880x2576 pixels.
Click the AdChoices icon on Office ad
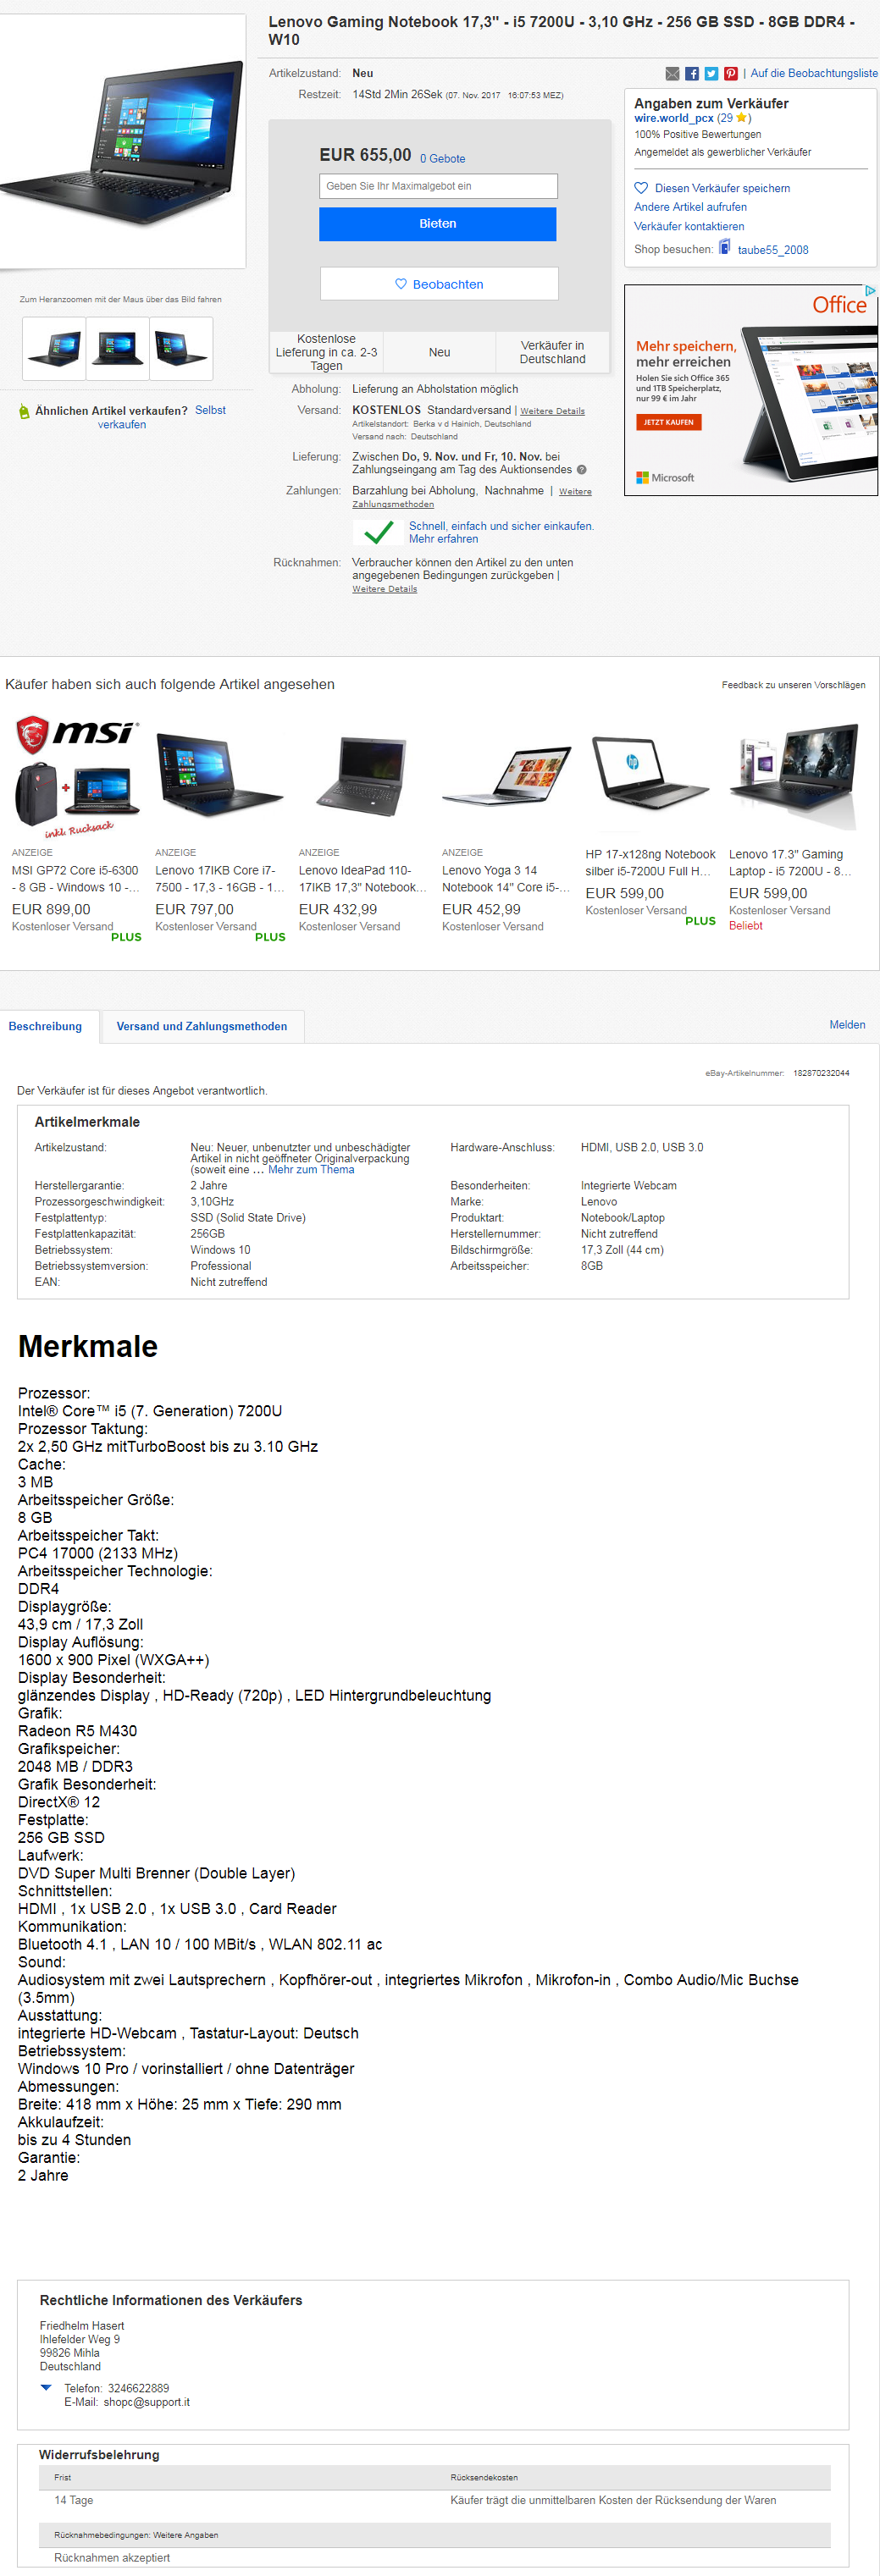coord(870,291)
